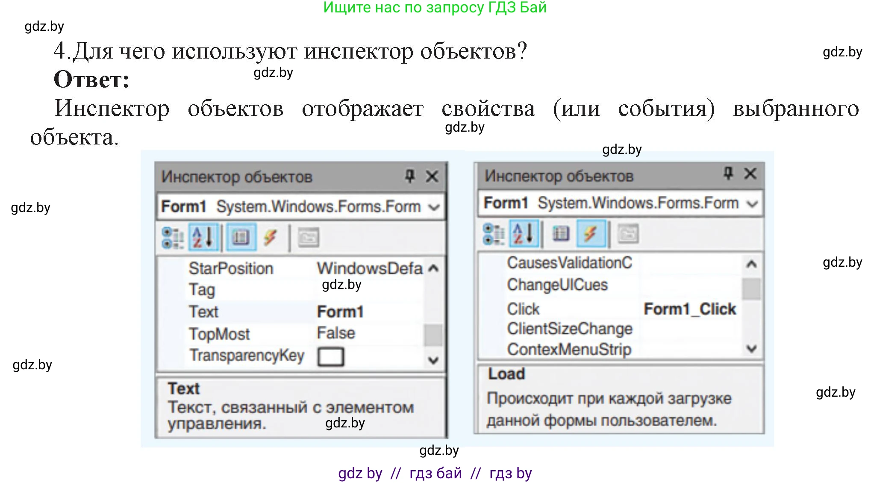Viewport: 871px width, 483px height.
Task: Toggle the highlighted Events lightning icon in right inspector
Action: pos(591,234)
